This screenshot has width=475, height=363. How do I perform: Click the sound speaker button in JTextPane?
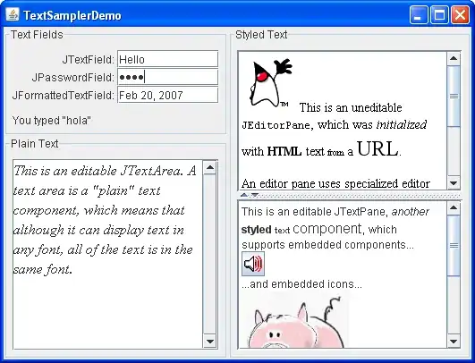253,264
